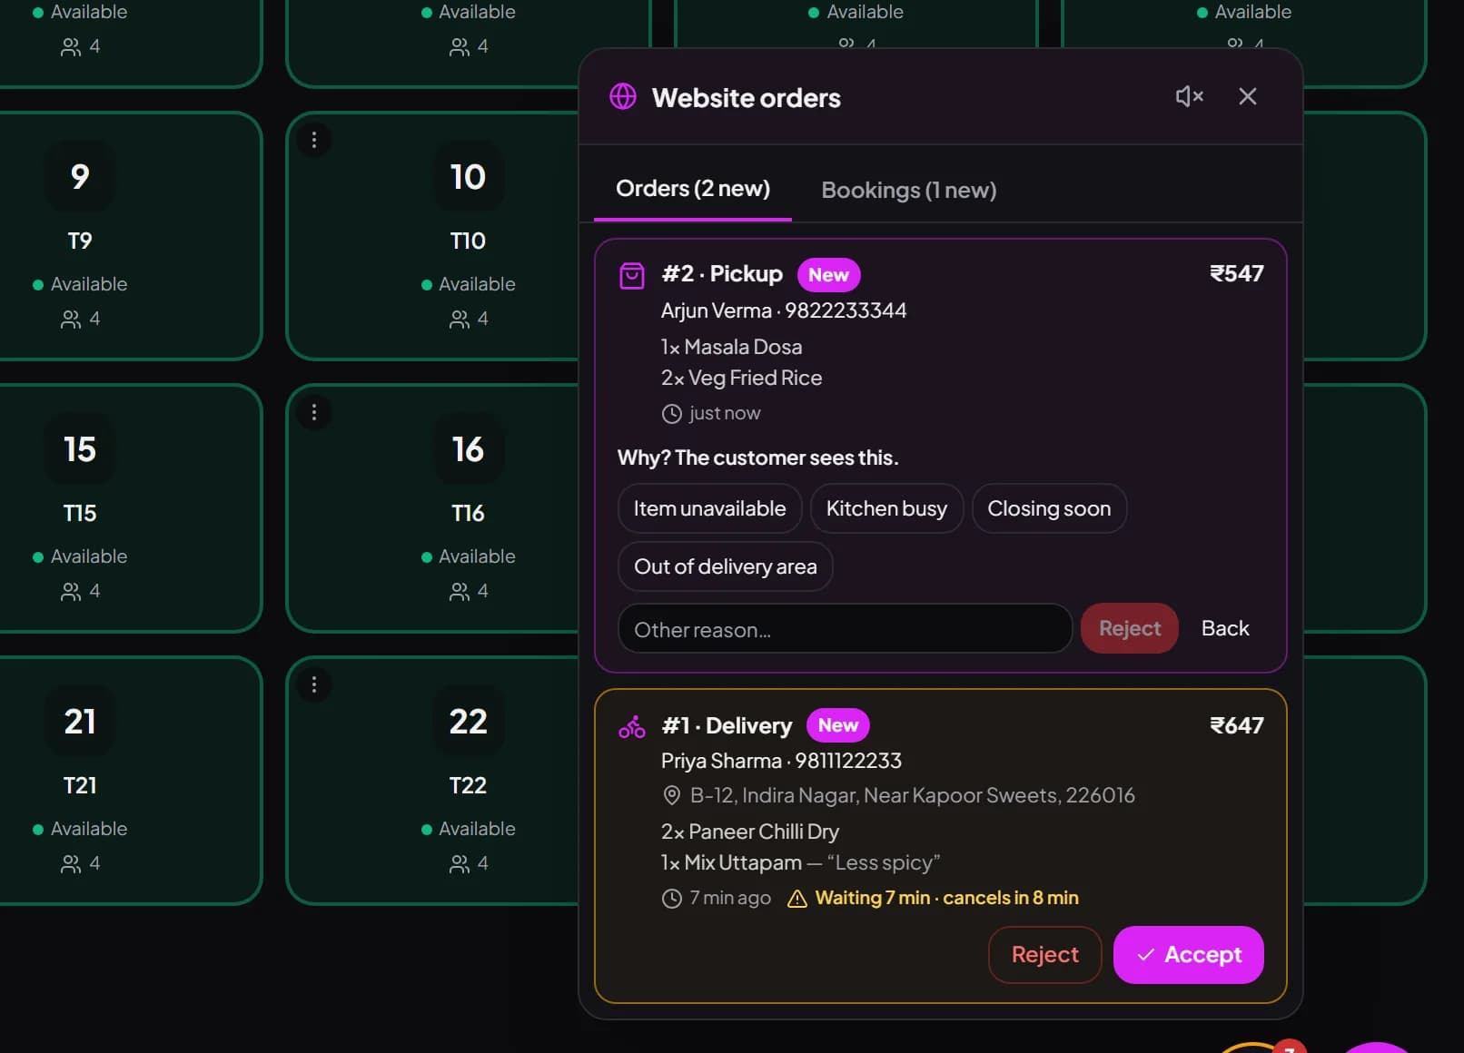Viewport: 1464px width, 1053px height.
Task: Click the clock icon next to 7 min ago
Action: click(671, 899)
